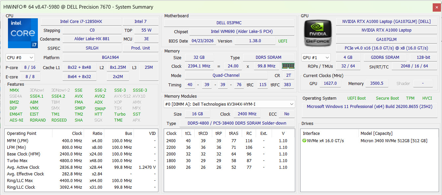Click the AVX2 feature label
This screenshot has height=195, width=442.
100,96
